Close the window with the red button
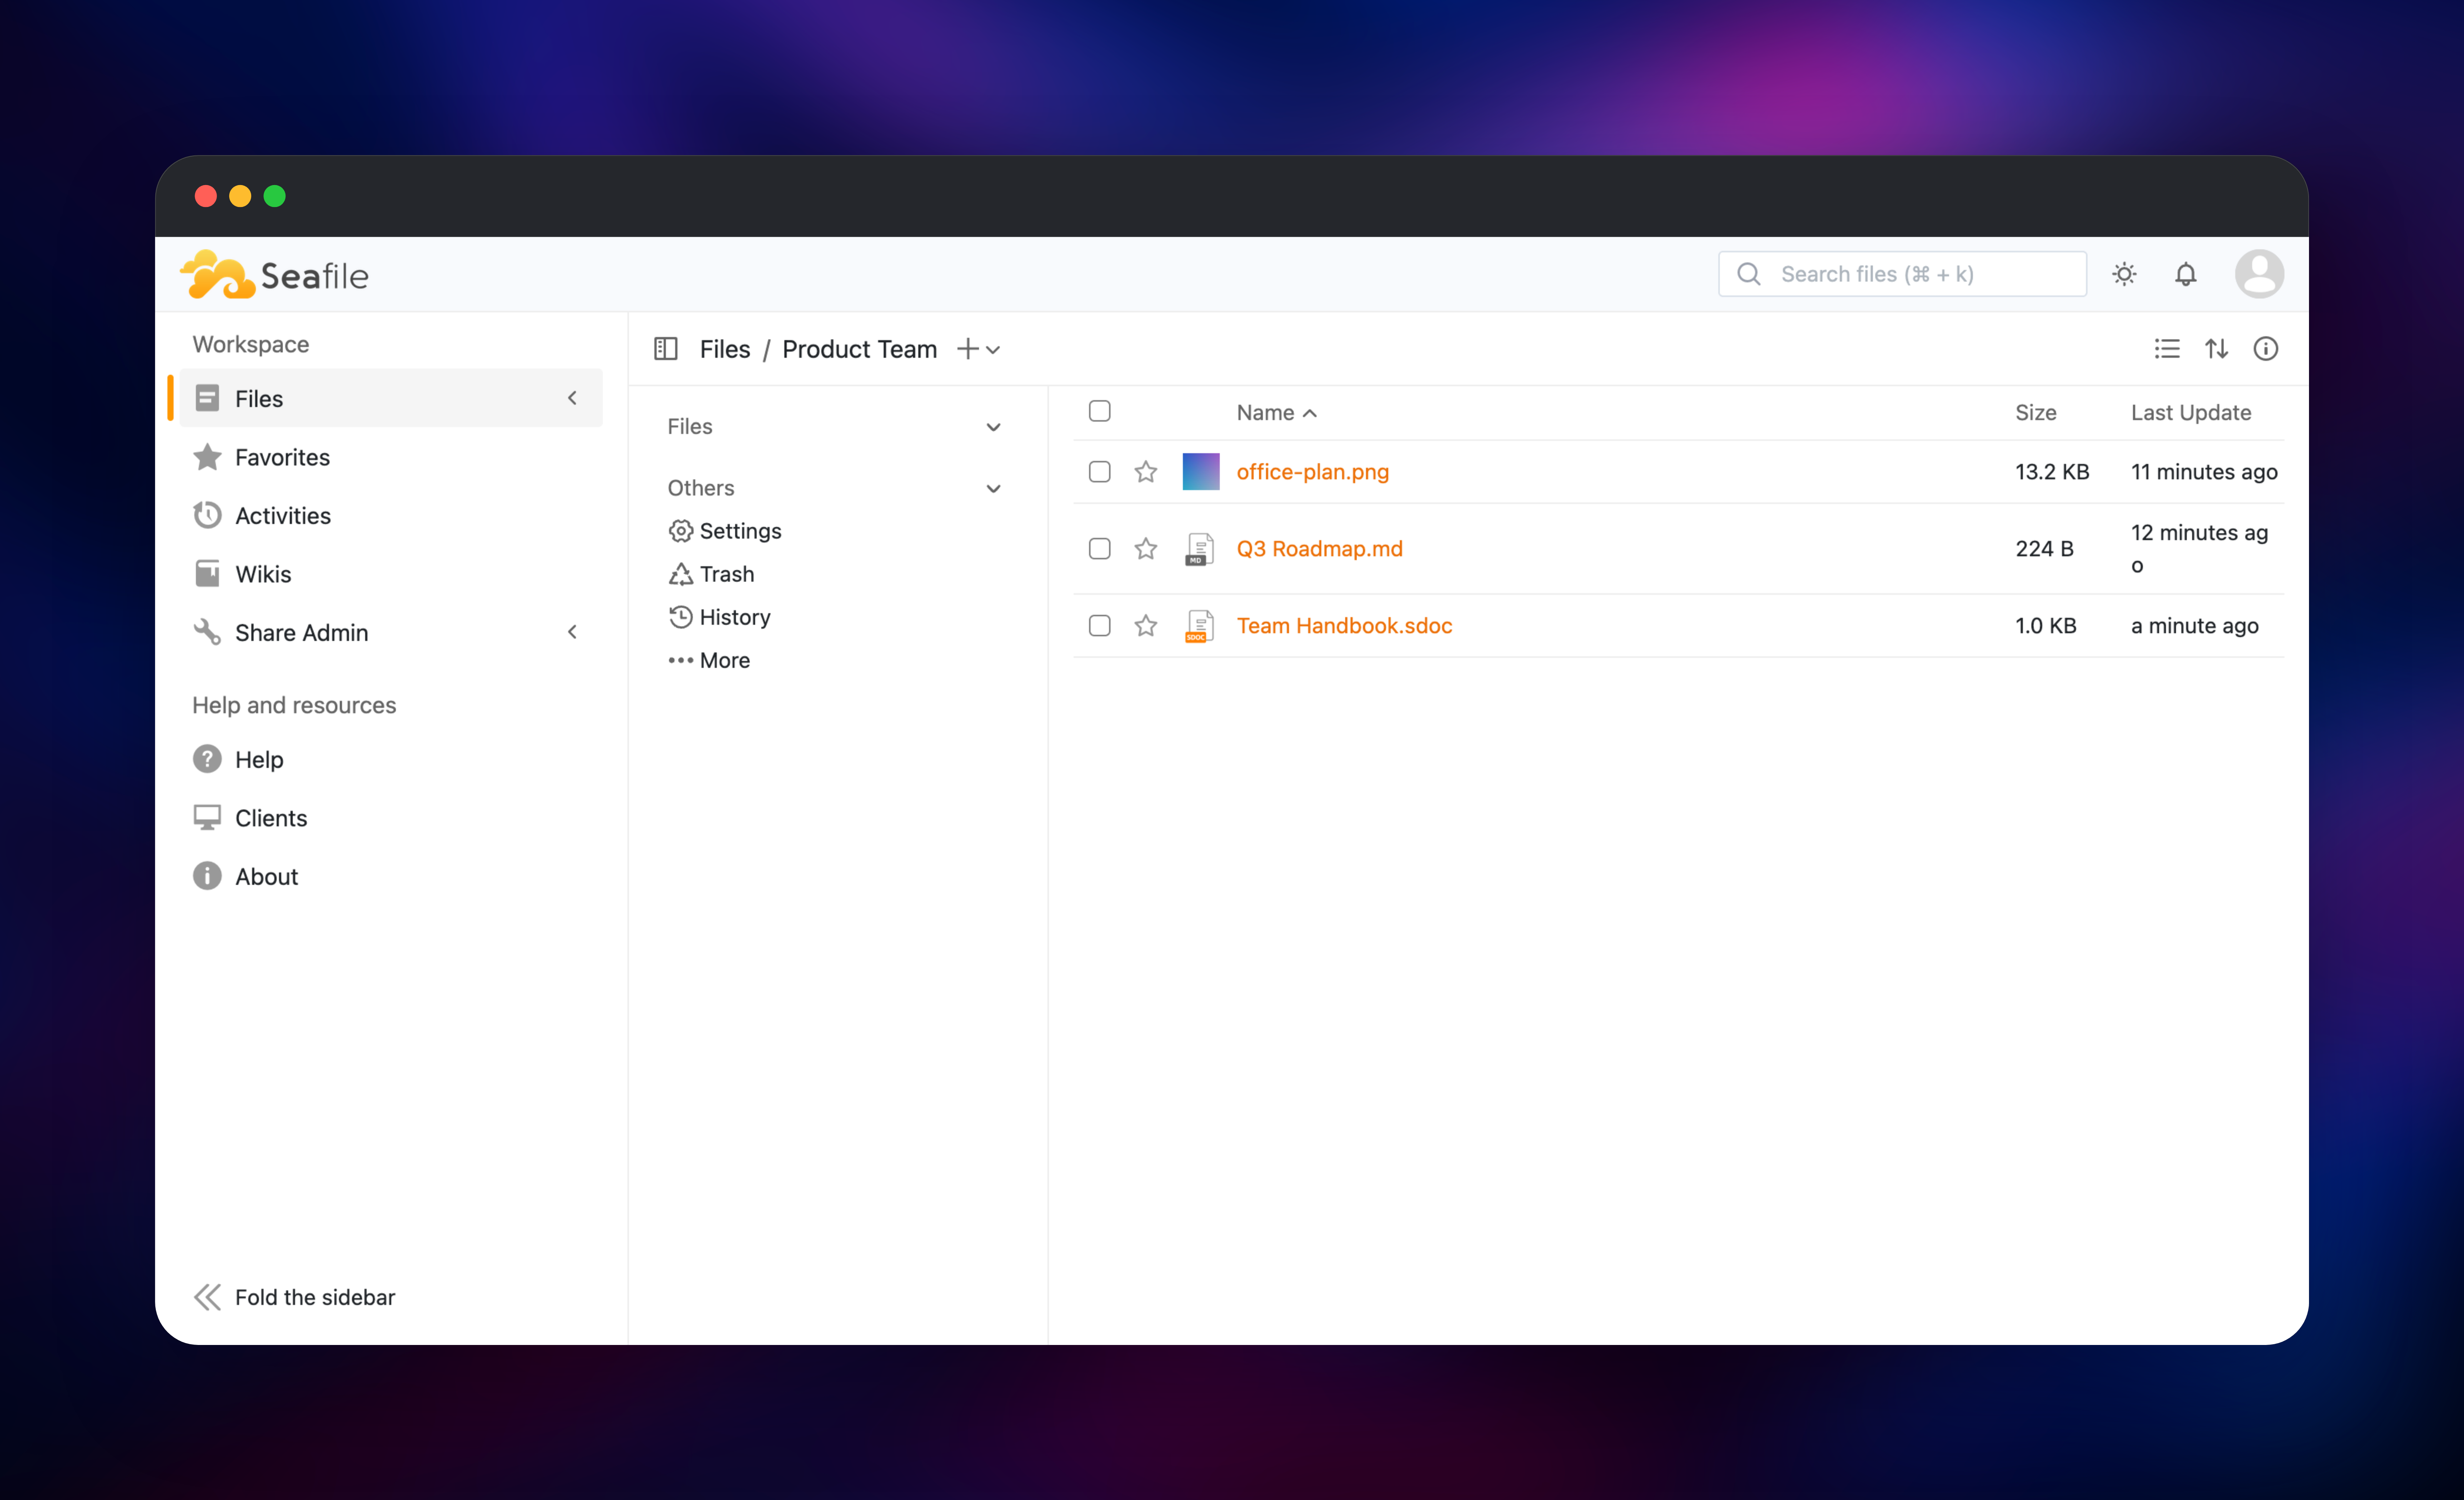2464x1500 pixels. (x=206, y=196)
